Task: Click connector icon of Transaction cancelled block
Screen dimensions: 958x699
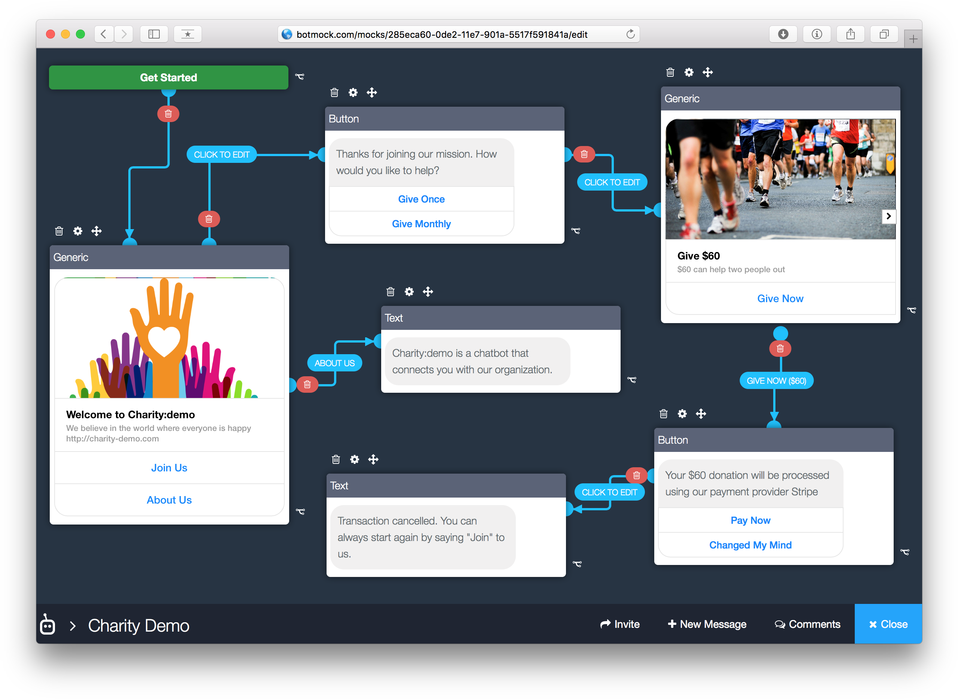Action: click(x=577, y=564)
